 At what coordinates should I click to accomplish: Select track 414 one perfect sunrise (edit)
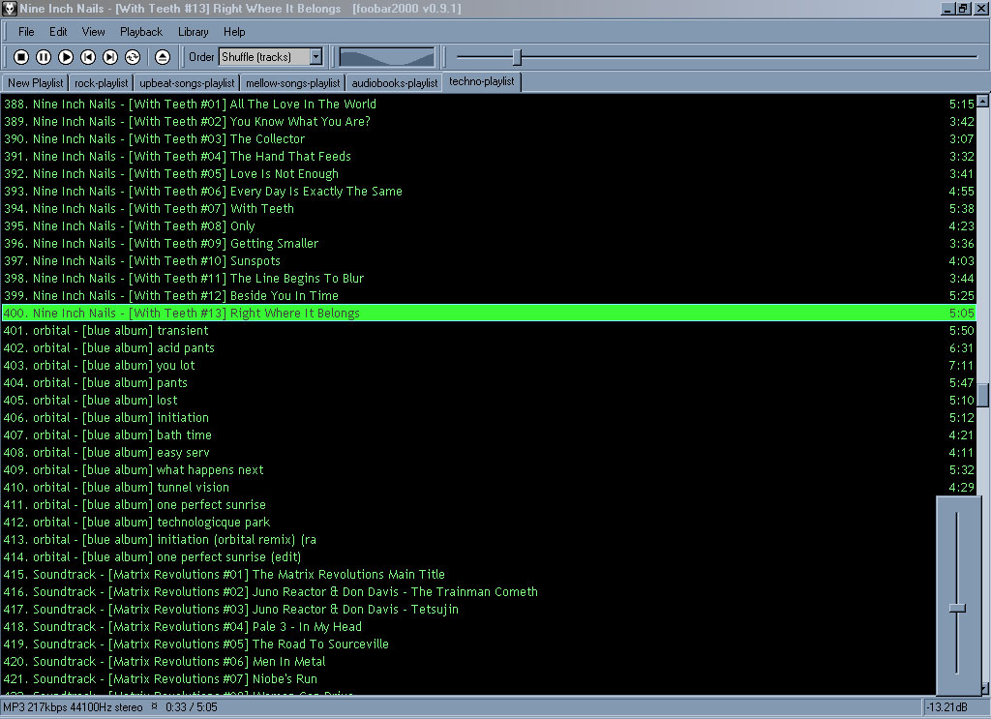(x=468, y=557)
